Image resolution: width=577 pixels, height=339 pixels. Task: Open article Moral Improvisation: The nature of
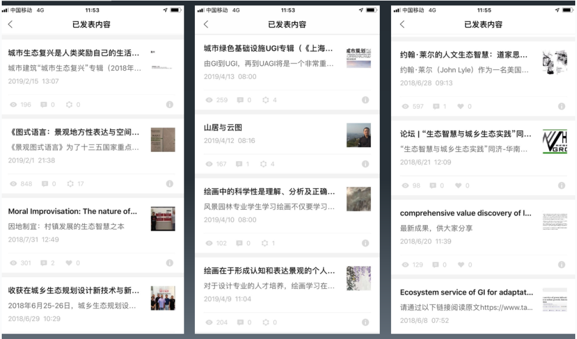click(x=72, y=211)
